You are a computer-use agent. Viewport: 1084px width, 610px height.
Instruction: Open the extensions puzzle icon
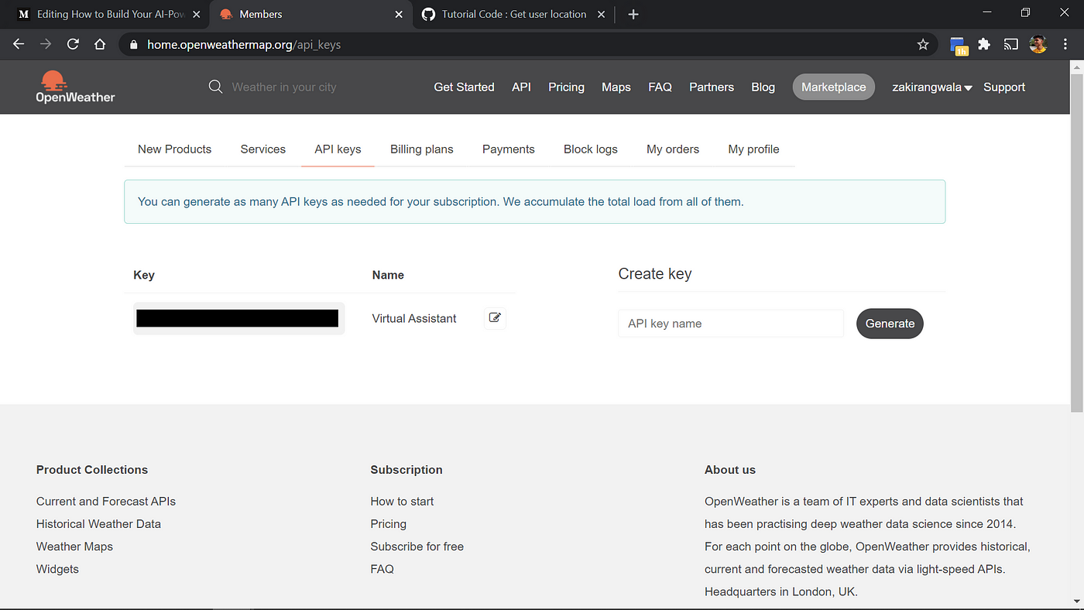coord(984,45)
